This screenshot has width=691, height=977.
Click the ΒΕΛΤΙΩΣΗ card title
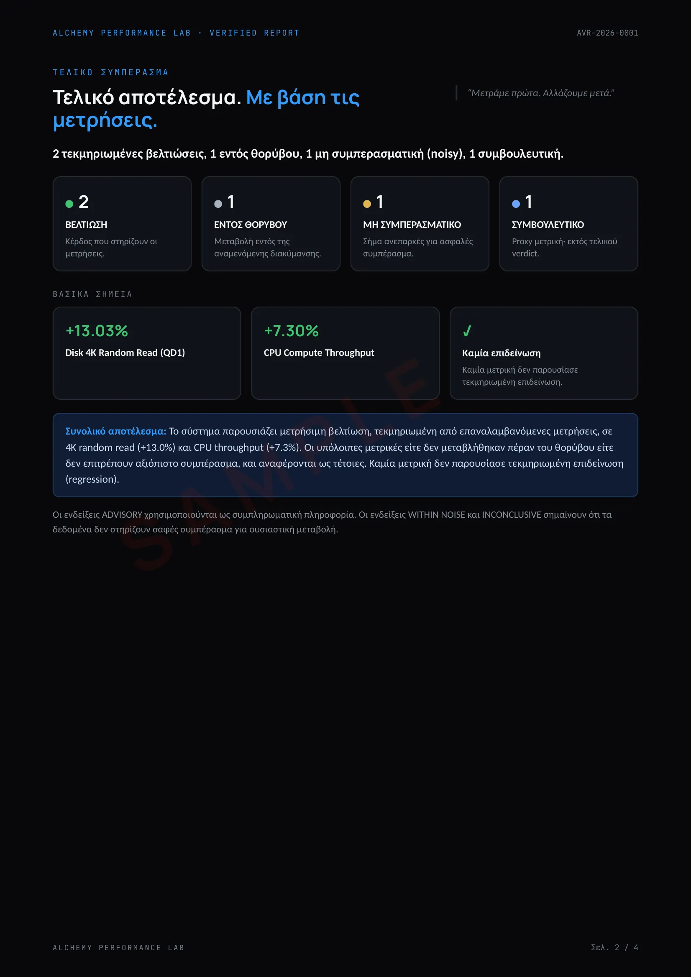(86, 225)
